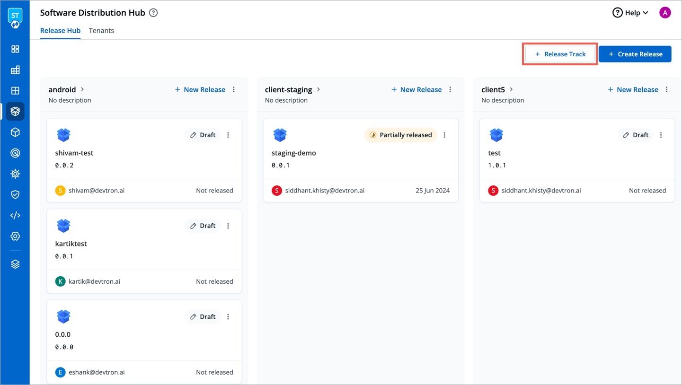This screenshot has width=682, height=385.
Task: Click the single cube icon in sidebar
Action: click(x=15, y=132)
